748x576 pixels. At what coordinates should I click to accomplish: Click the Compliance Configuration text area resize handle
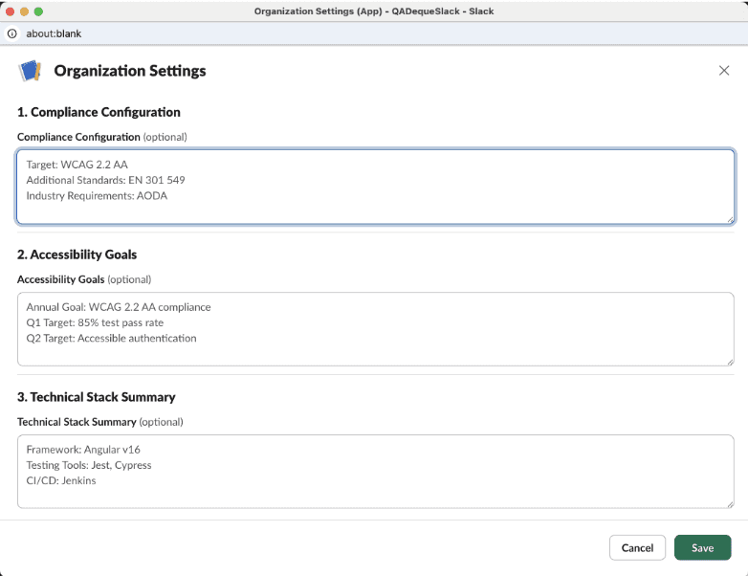pyautogui.click(x=730, y=219)
